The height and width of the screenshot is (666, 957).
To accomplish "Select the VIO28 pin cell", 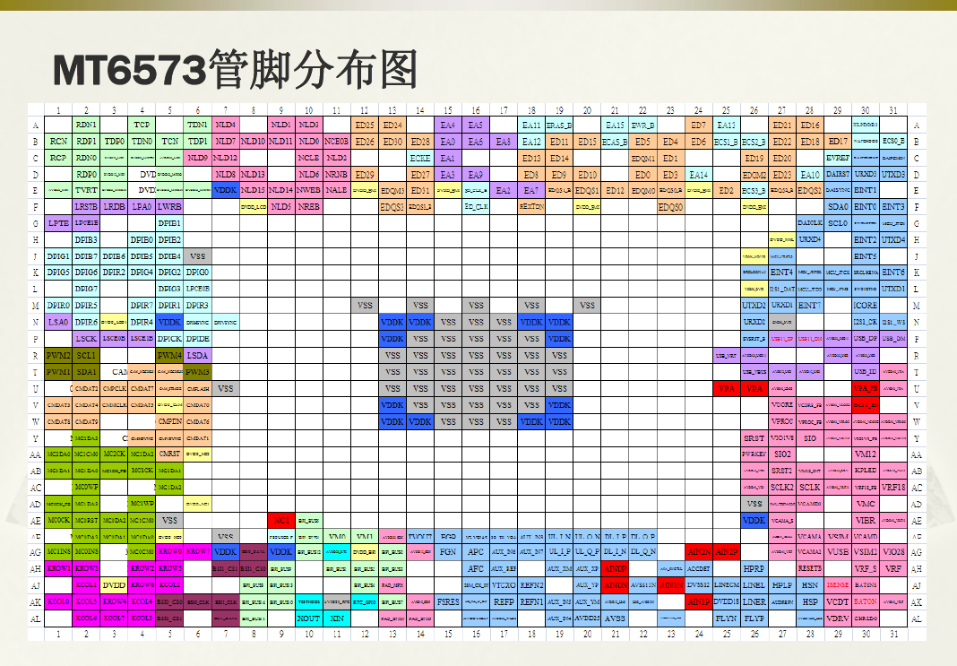I will pos(892,551).
